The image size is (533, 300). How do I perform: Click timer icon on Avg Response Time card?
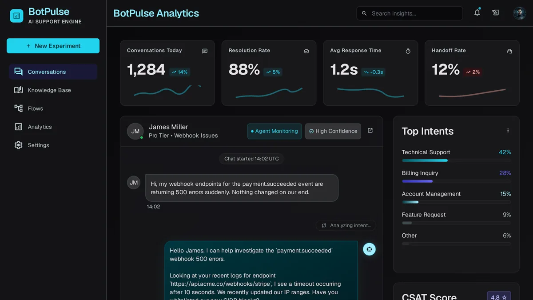pyautogui.click(x=408, y=51)
